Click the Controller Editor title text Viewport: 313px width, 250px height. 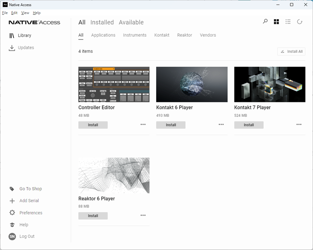[x=96, y=107]
